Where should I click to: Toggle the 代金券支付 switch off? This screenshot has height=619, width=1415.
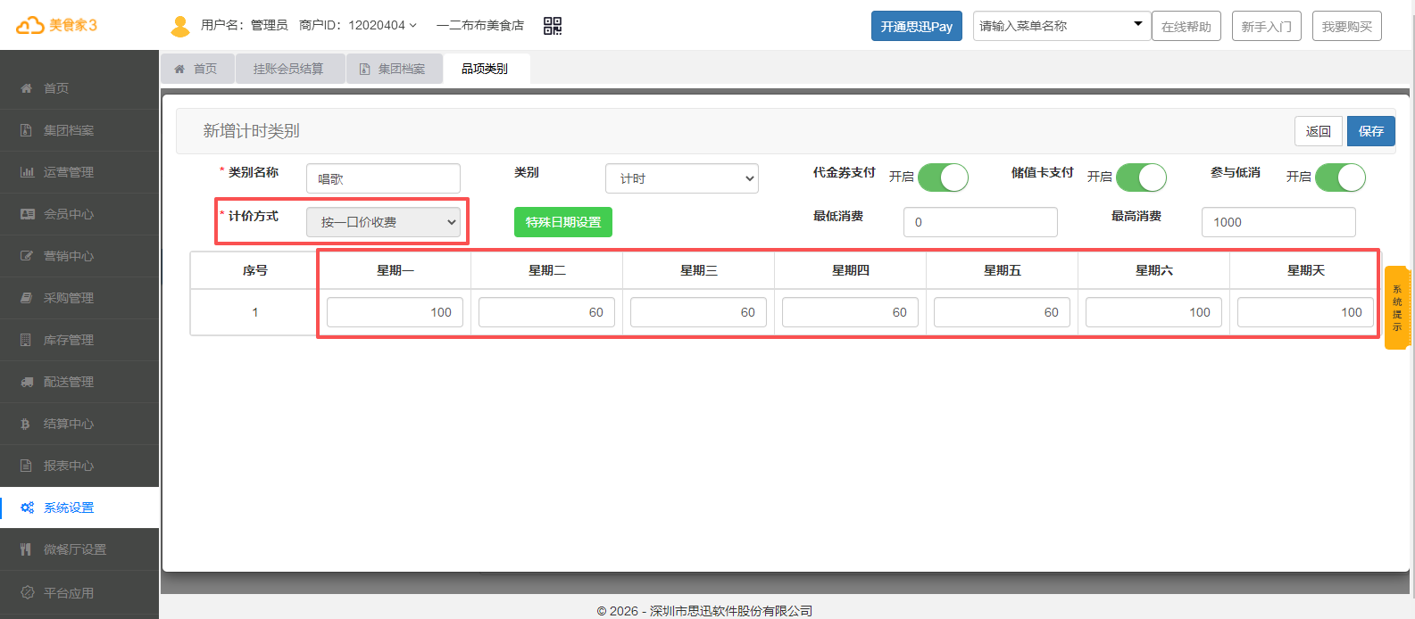(943, 177)
